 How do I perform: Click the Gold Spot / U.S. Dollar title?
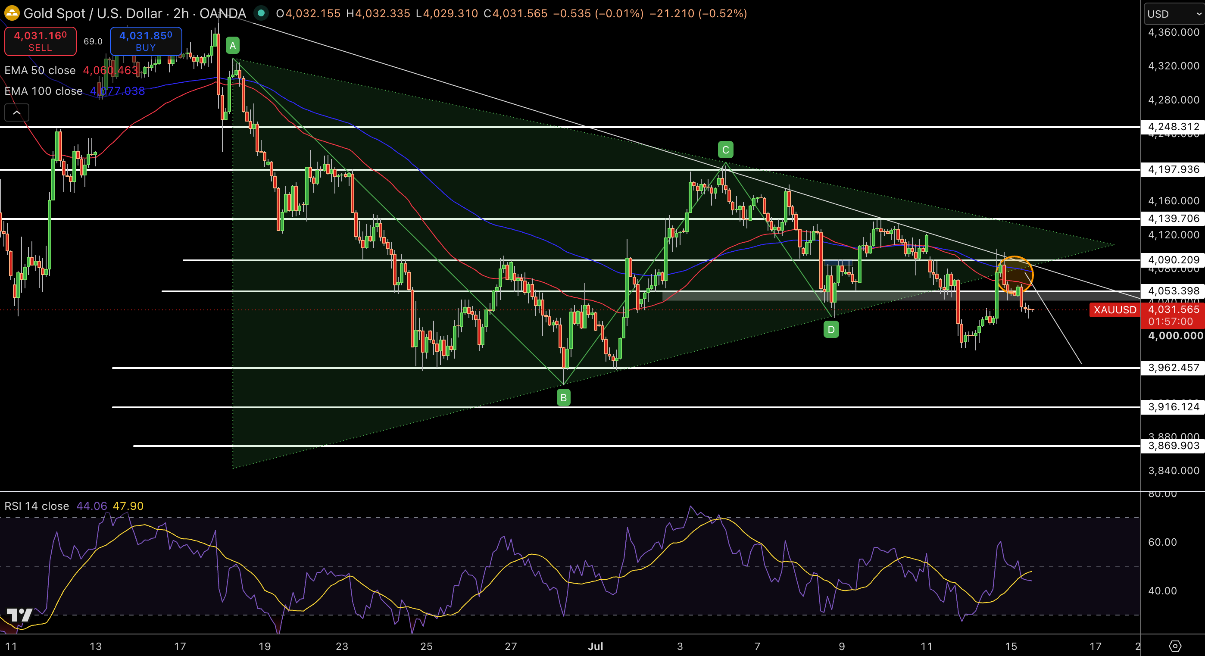pyautogui.click(x=93, y=13)
